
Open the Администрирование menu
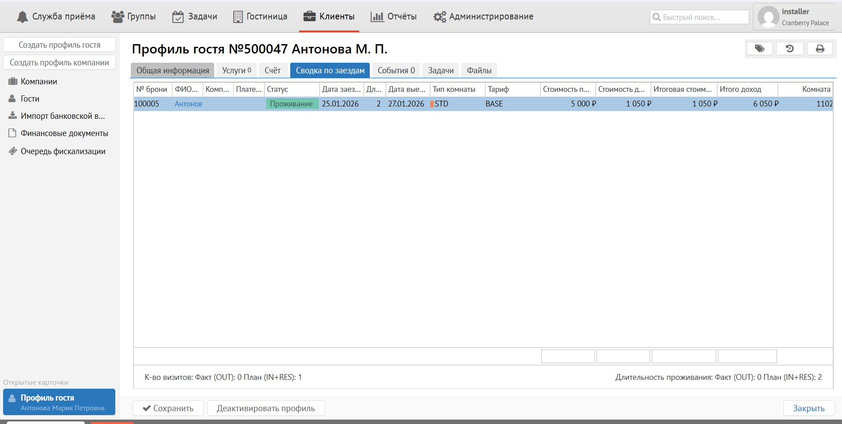point(483,17)
